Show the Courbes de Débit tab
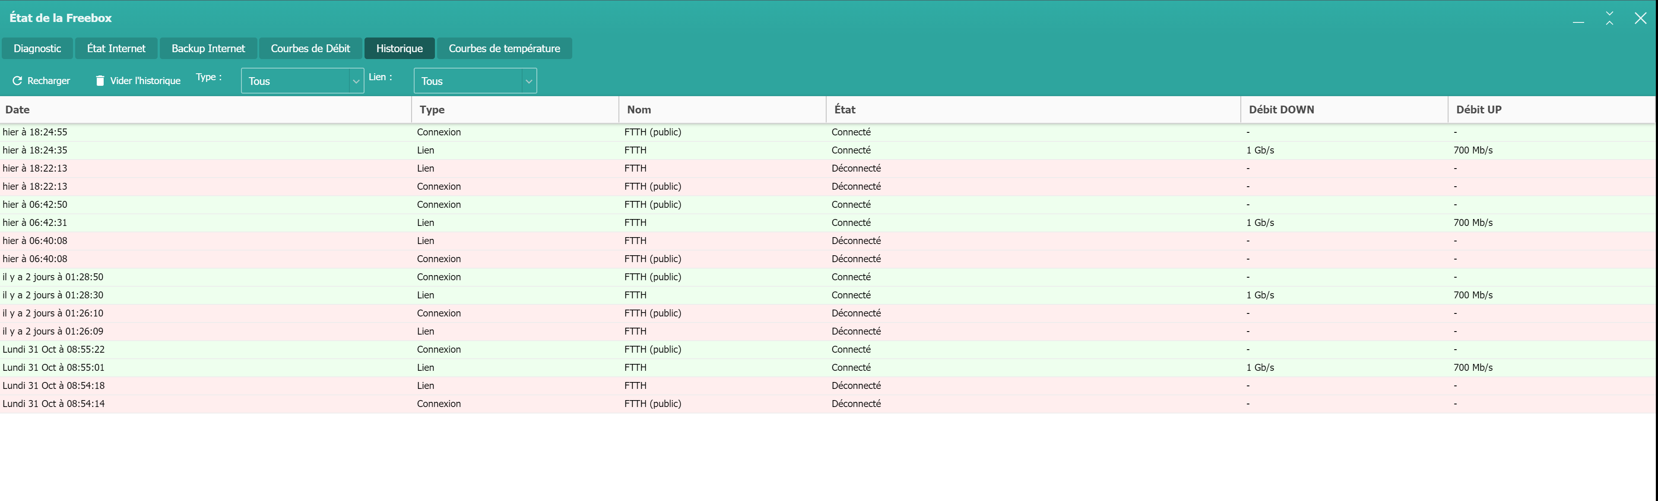The width and height of the screenshot is (1658, 501). pos(310,48)
